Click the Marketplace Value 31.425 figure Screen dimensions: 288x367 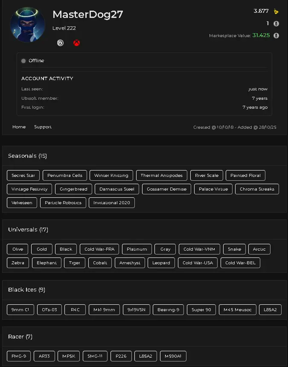point(261,35)
